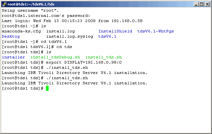Click the blue installer directory entry
The image size is (212, 134).
tap(13, 57)
